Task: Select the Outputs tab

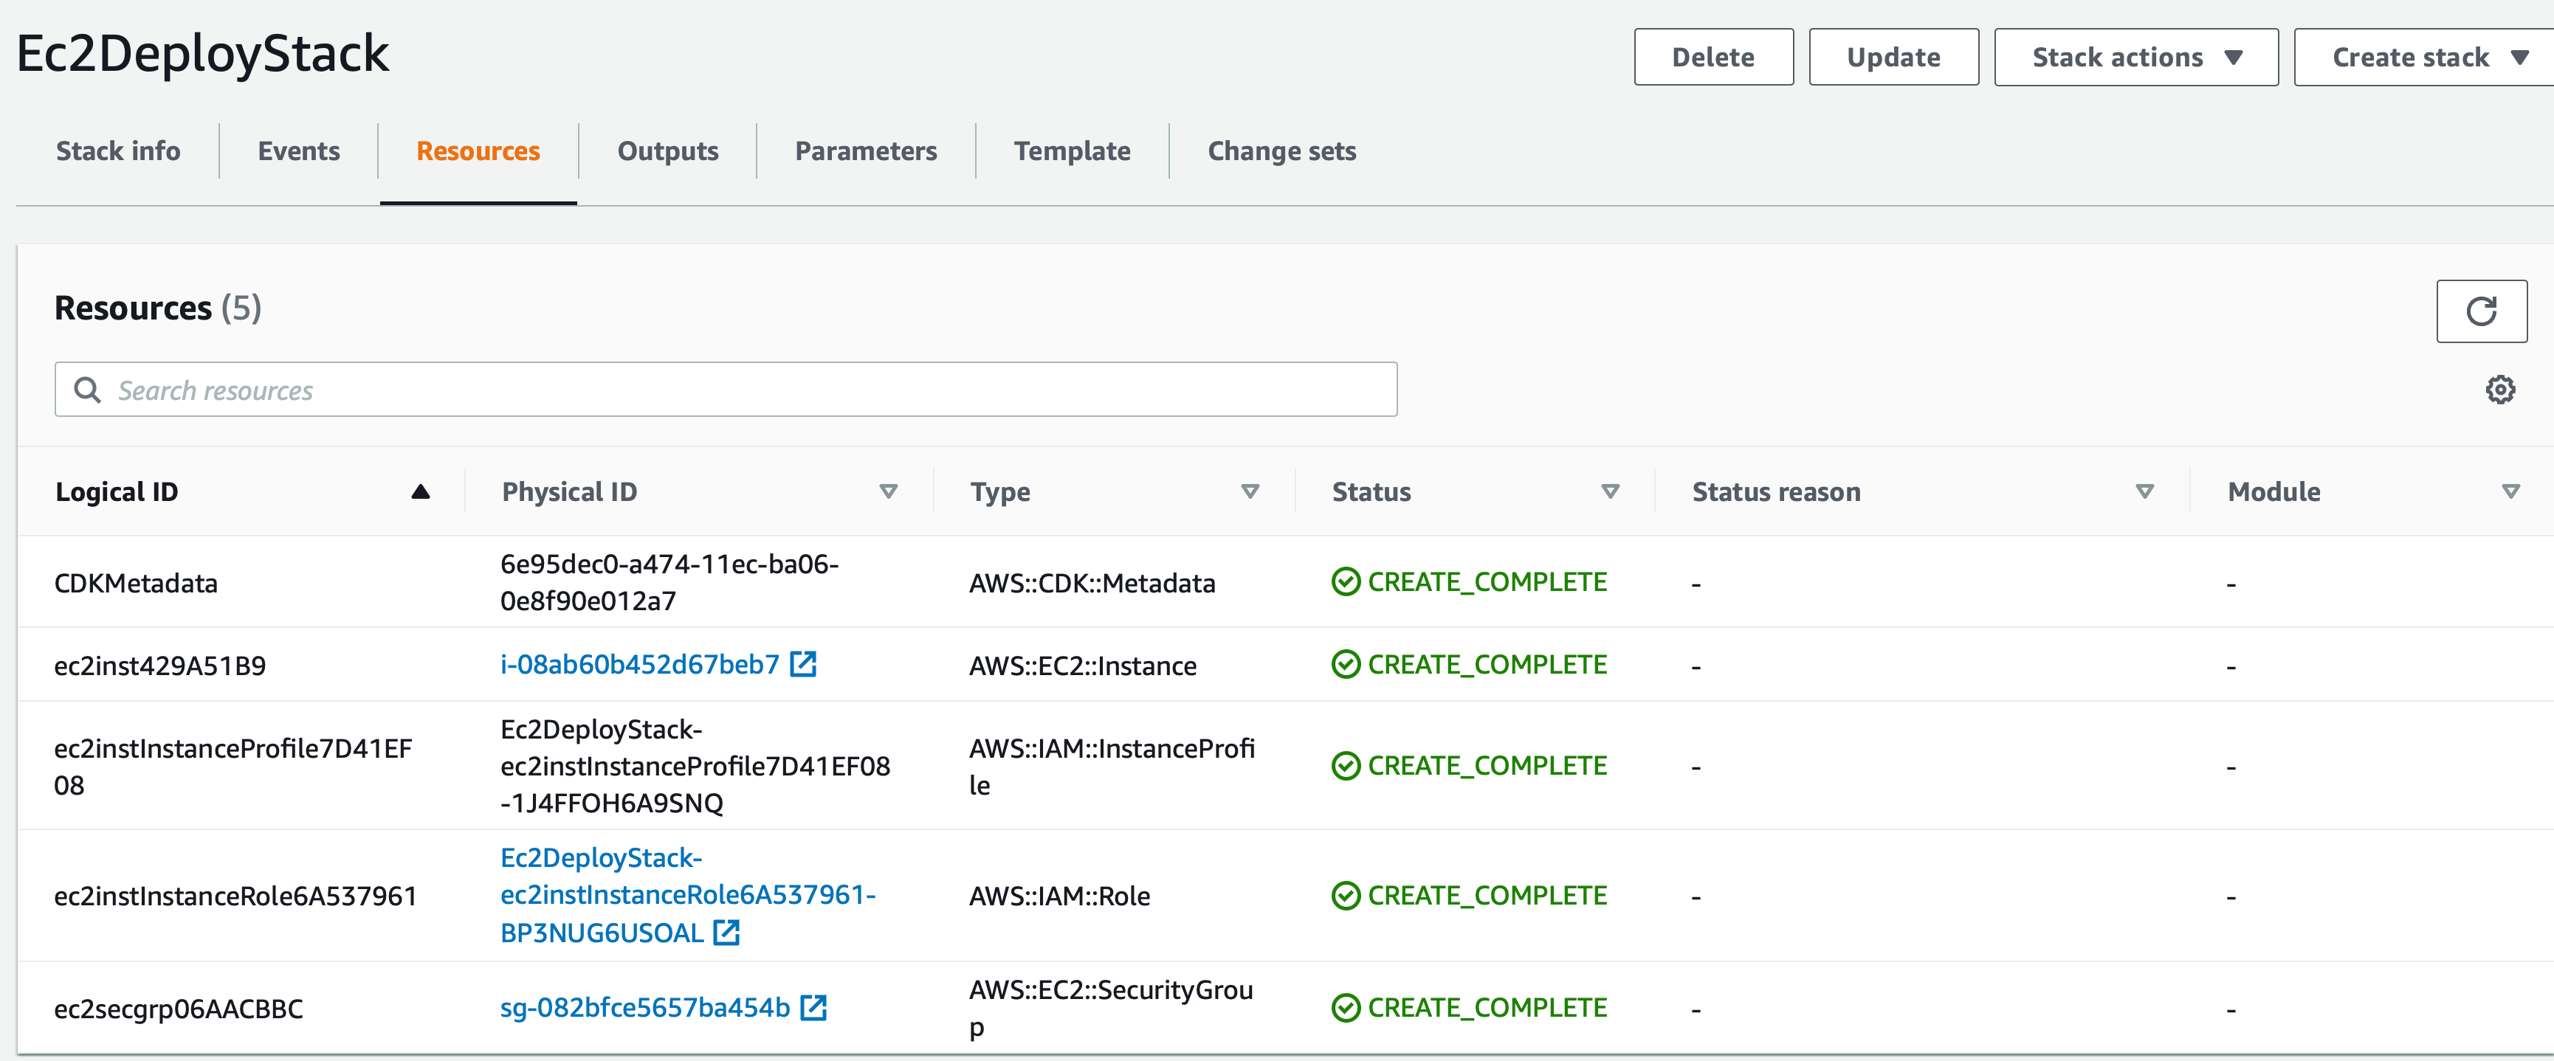Action: (668, 150)
